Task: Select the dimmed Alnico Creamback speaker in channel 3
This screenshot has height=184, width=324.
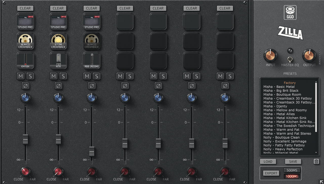Action: 92,41
